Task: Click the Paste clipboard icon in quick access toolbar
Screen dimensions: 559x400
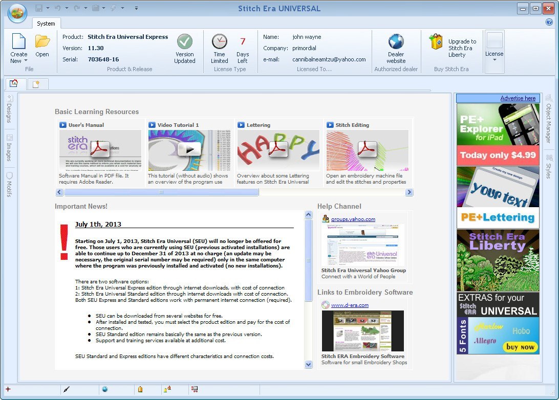Action: [x=96, y=8]
